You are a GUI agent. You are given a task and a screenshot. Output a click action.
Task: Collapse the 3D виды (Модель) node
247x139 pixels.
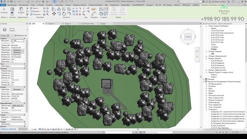[206, 51]
